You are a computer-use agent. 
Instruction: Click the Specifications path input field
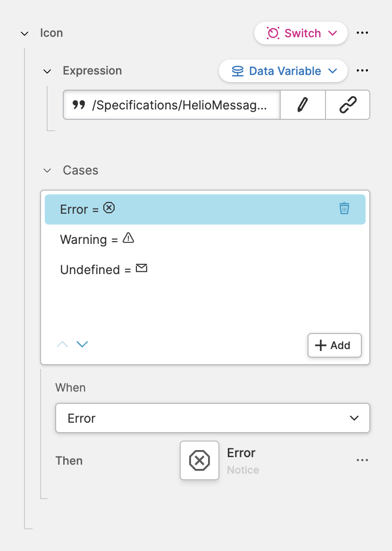[172, 105]
